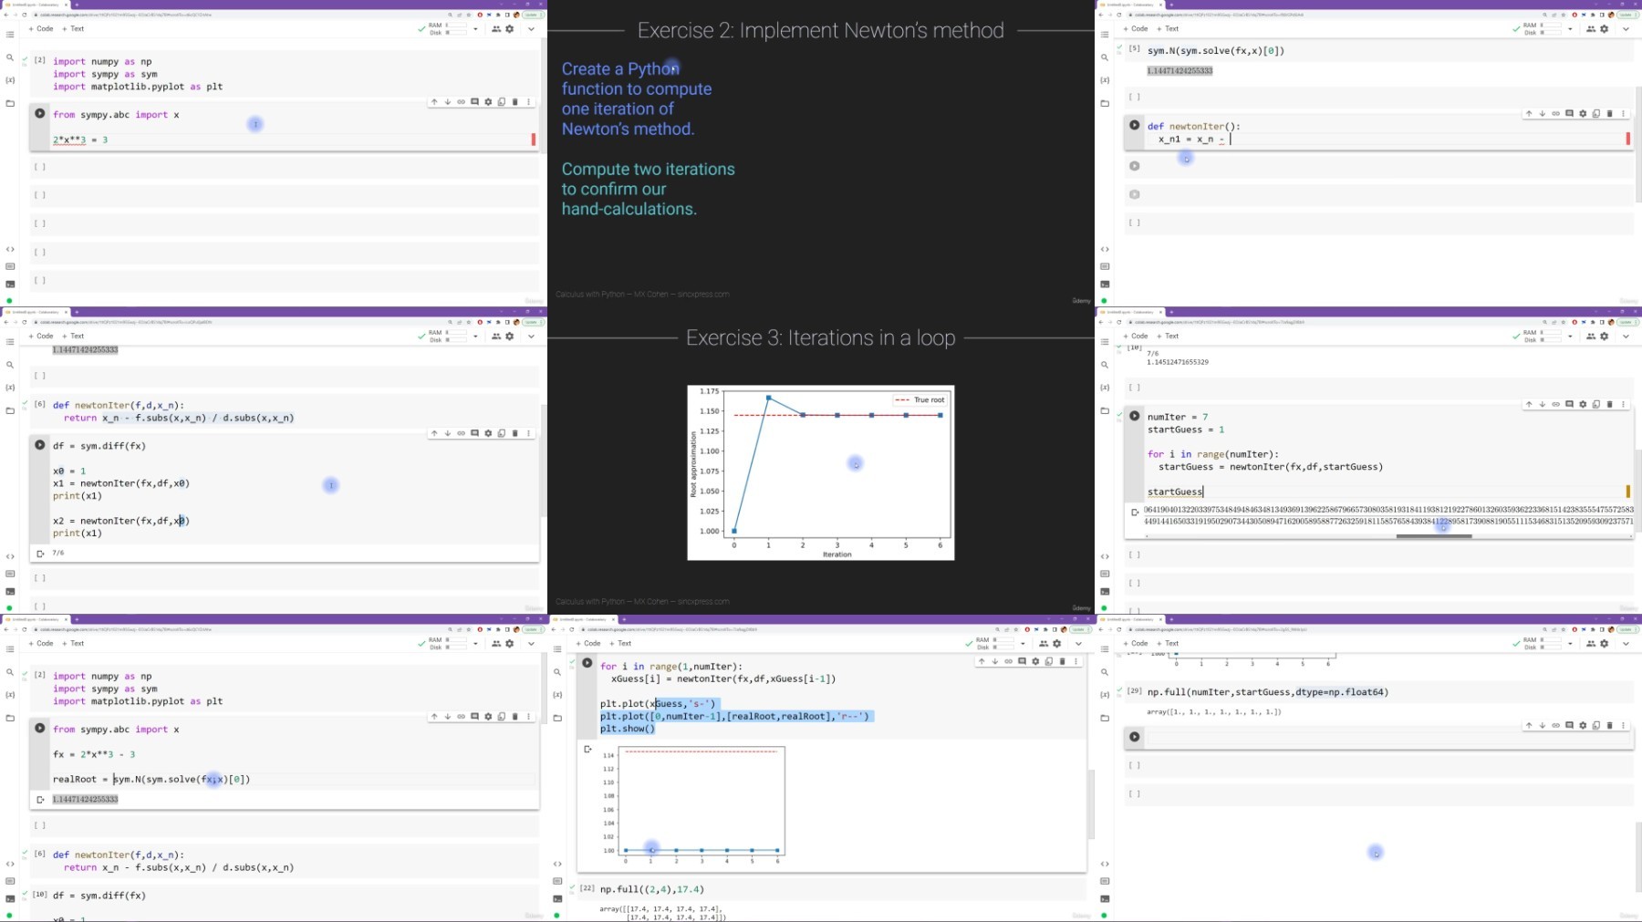Viewport: 1642px width, 922px height.
Task: Click horizontal scrollbar under the long "startGuess" output
Action: coord(1434,536)
